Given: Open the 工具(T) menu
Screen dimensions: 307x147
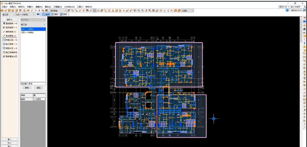Looking at the screenshot, I should [x=80, y=7].
